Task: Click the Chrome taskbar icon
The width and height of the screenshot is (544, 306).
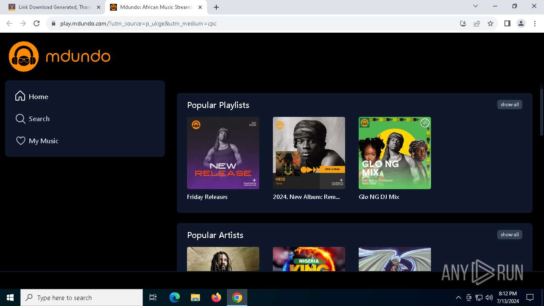Action: point(237,297)
